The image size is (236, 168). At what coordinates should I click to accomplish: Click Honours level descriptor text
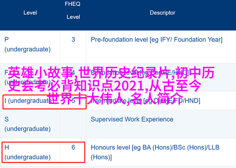tap(155, 152)
